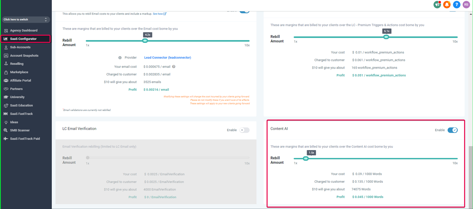Click the Provider info icon
The width and height of the screenshot is (473, 209).
pyautogui.click(x=120, y=58)
